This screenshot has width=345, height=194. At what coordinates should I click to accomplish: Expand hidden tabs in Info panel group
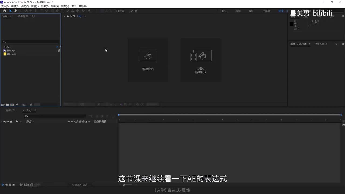343,16
